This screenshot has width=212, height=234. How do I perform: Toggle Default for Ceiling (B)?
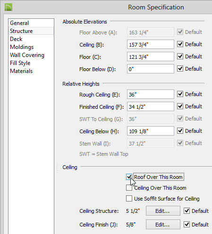click(x=180, y=44)
